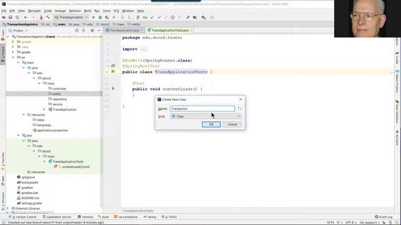Select the service package in tree

57,104
